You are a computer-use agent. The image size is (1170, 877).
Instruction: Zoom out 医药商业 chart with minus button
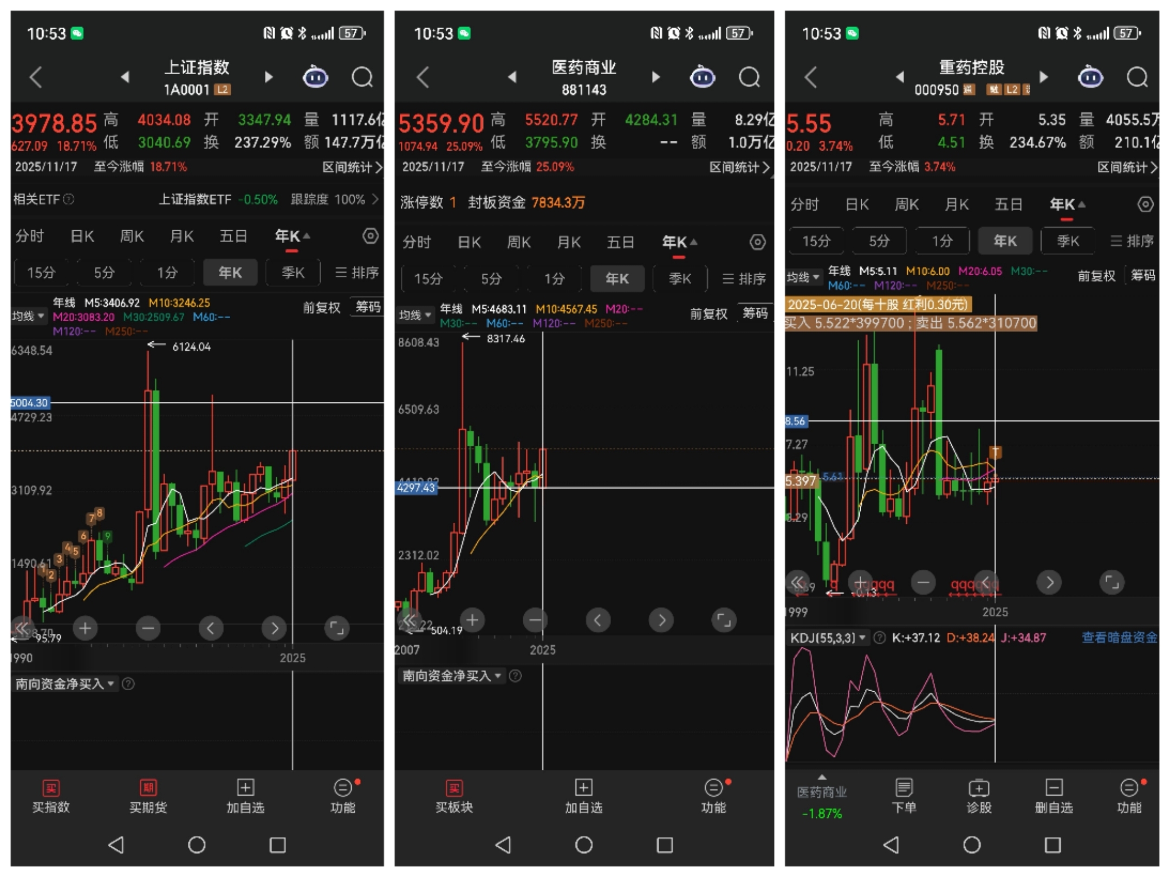click(x=535, y=619)
